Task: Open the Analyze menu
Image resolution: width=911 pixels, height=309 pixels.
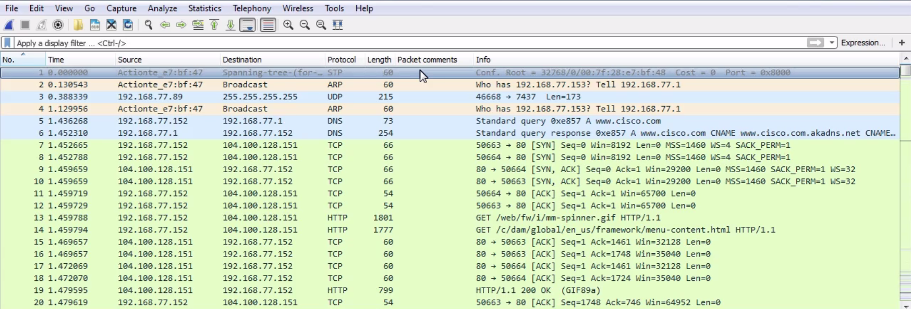Action: pos(162,8)
